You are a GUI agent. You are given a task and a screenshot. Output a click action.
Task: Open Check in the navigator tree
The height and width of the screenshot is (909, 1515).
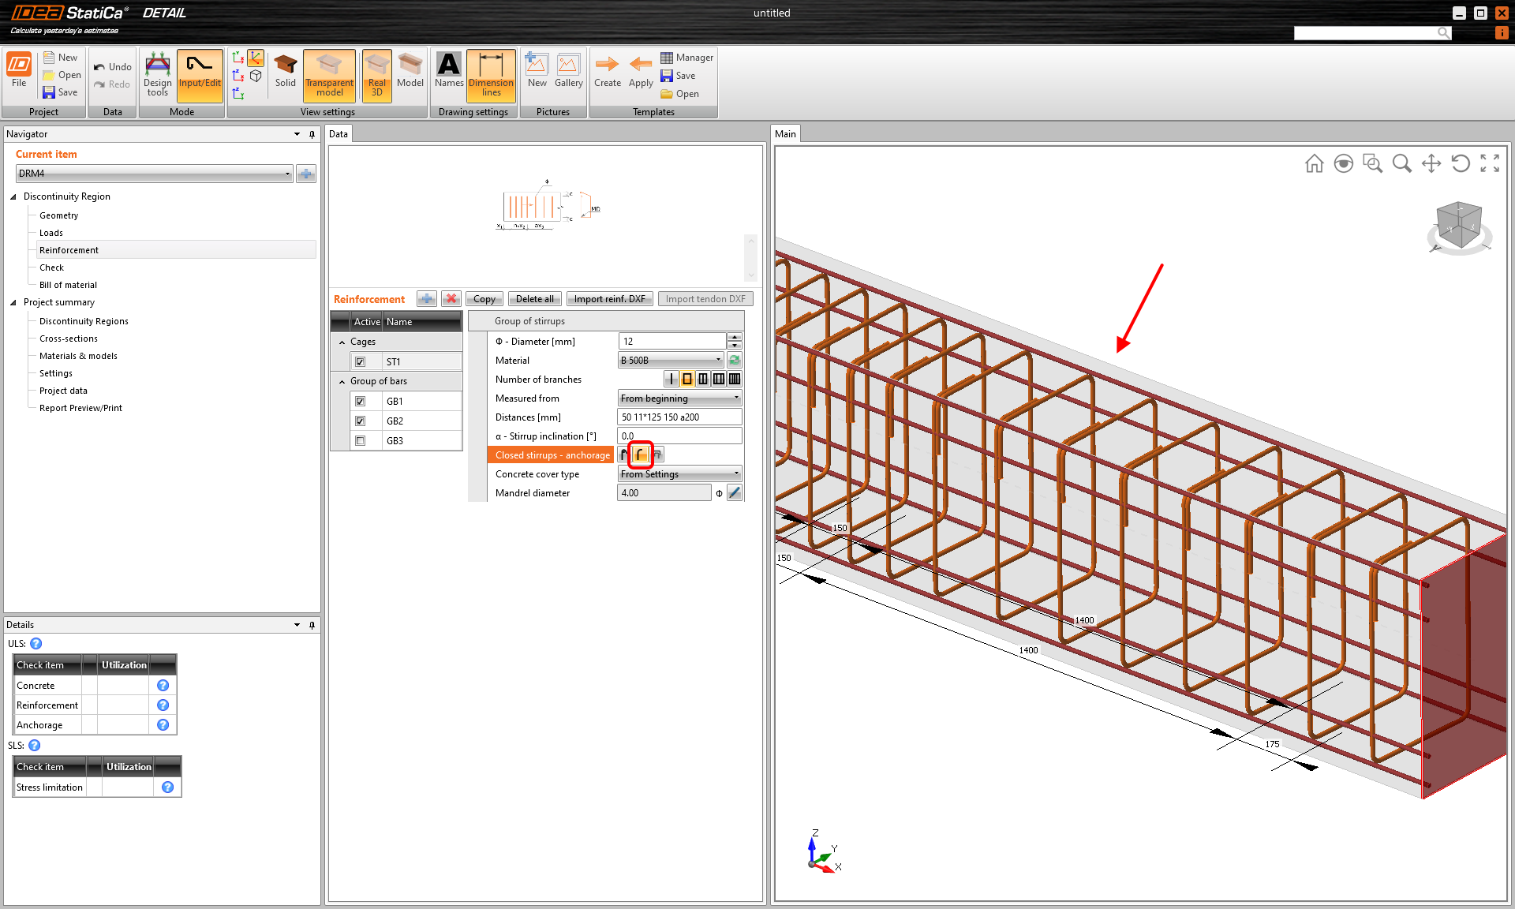51,267
